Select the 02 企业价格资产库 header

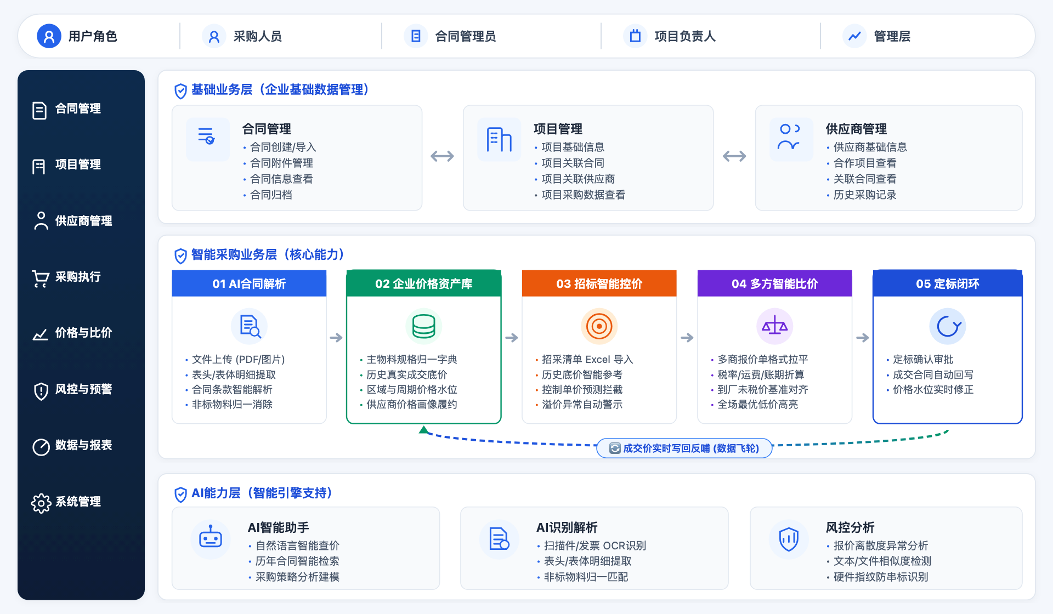(423, 283)
